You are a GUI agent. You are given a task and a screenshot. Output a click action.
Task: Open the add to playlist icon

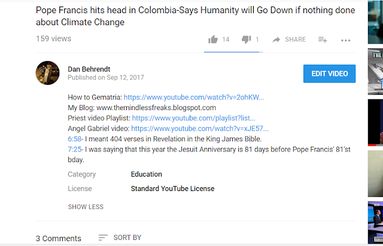click(323, 40)
